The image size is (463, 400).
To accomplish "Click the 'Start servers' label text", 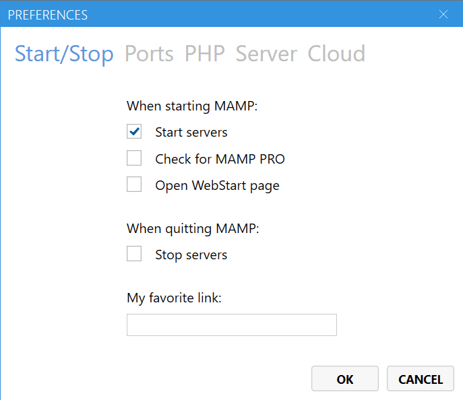I will [191, 132].
